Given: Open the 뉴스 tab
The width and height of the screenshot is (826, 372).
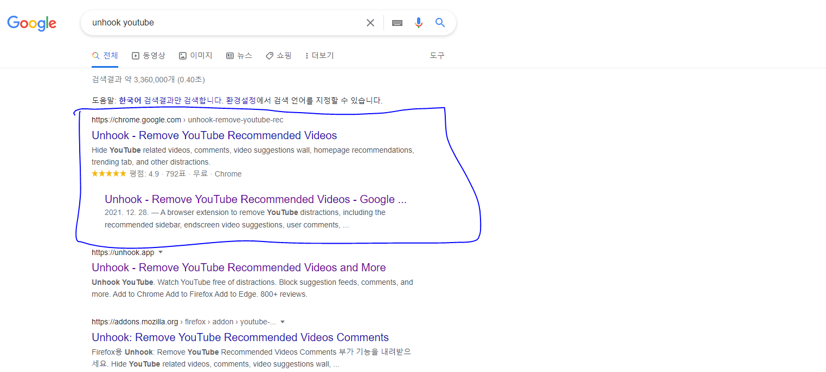Looking at the screenshot, I should [239, 56].
